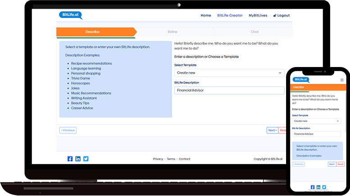Open the Contact link in the footer
This screenshot has height=196, width=350.
point(185,159)
